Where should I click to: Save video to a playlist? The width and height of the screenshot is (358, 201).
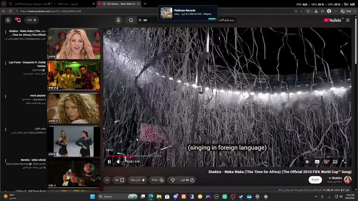[120, 180]
